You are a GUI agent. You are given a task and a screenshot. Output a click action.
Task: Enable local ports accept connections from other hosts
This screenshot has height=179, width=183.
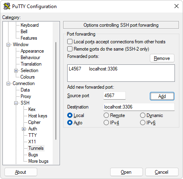(x=70, y=42)
